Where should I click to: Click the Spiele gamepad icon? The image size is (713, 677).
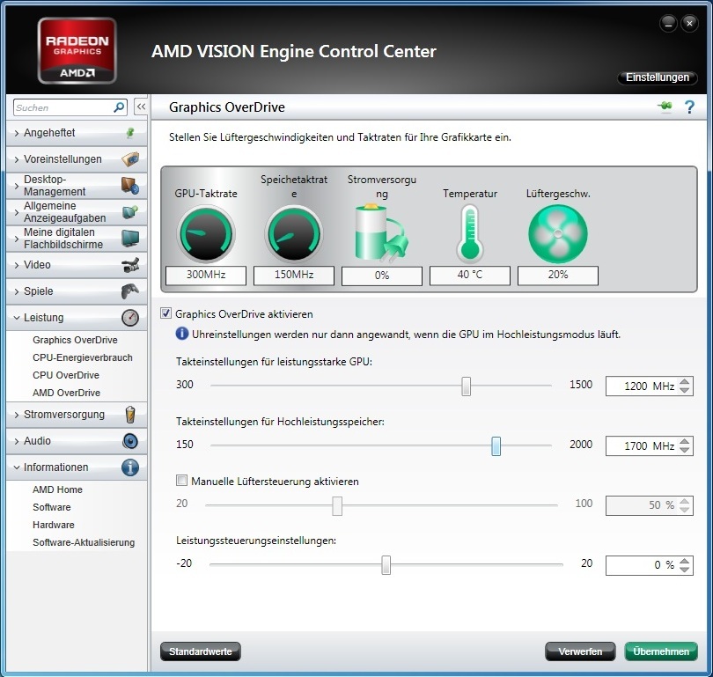click(130, 291)
